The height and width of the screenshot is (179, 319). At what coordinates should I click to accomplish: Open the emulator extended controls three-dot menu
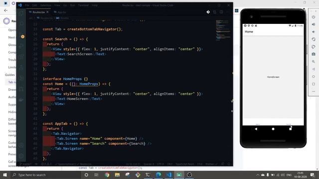[314, 91]
